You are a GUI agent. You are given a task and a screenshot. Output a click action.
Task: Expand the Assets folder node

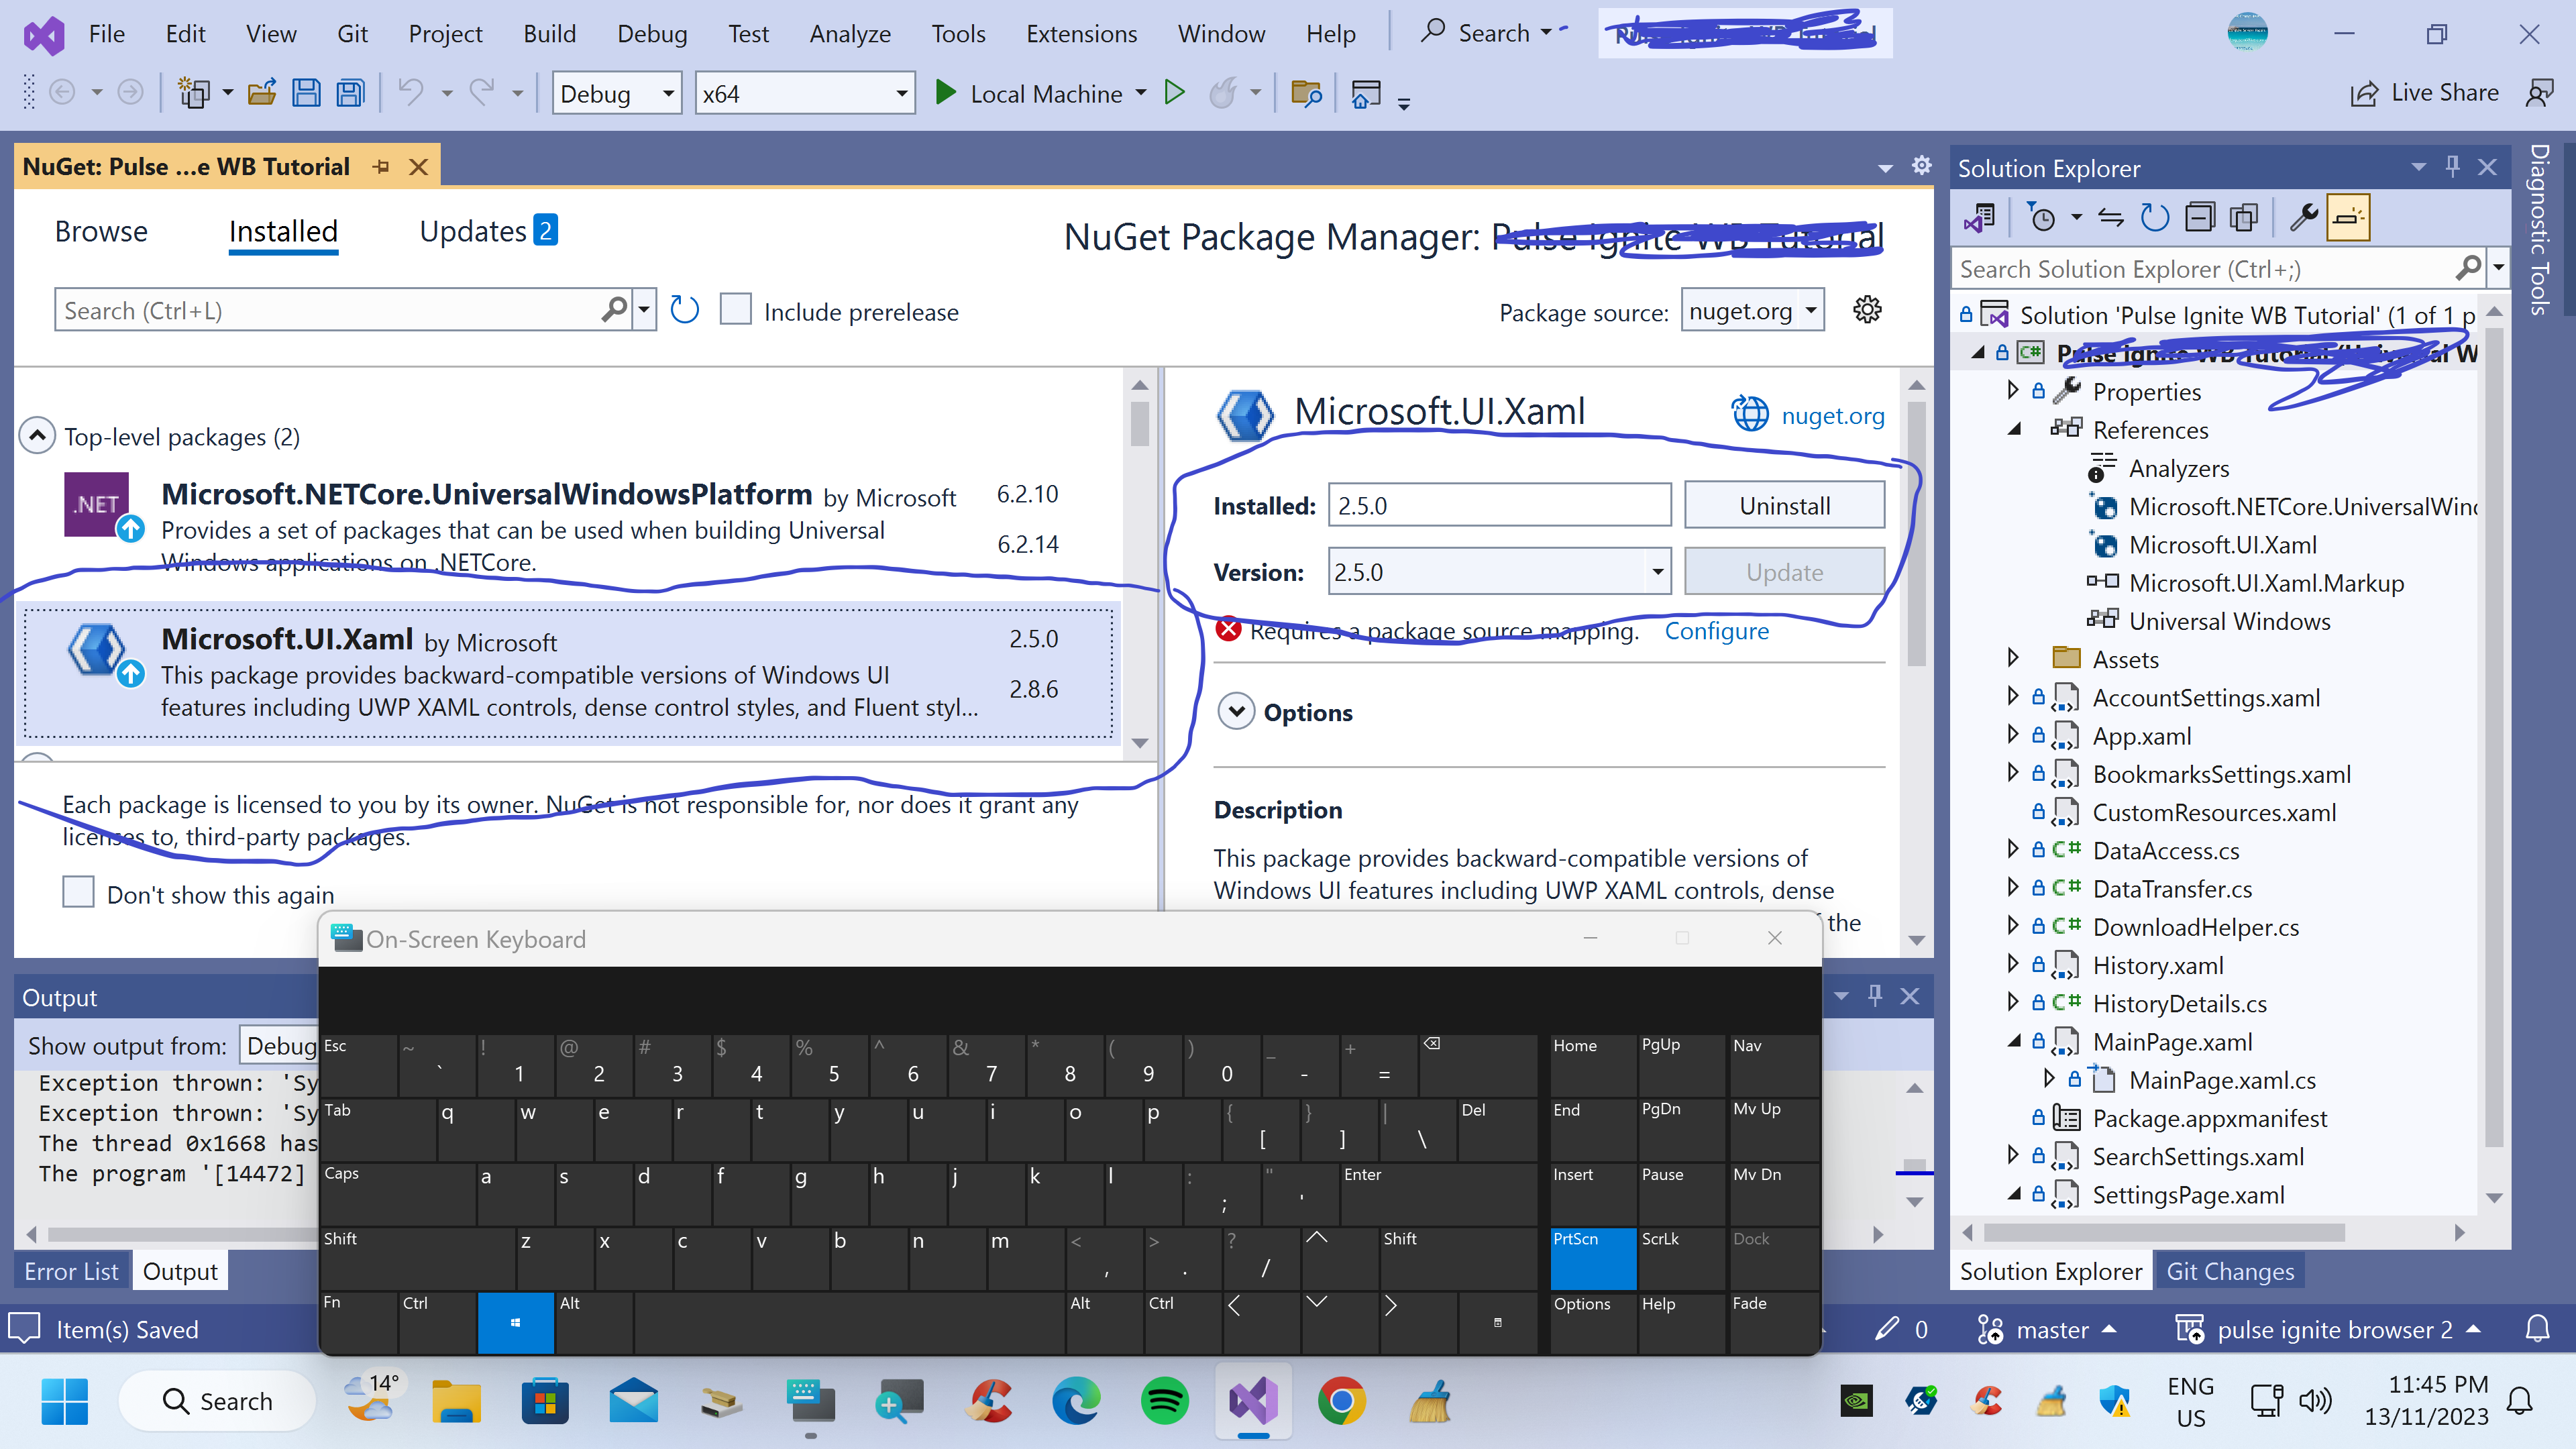pyautogui.click(x=2014, y=659)
